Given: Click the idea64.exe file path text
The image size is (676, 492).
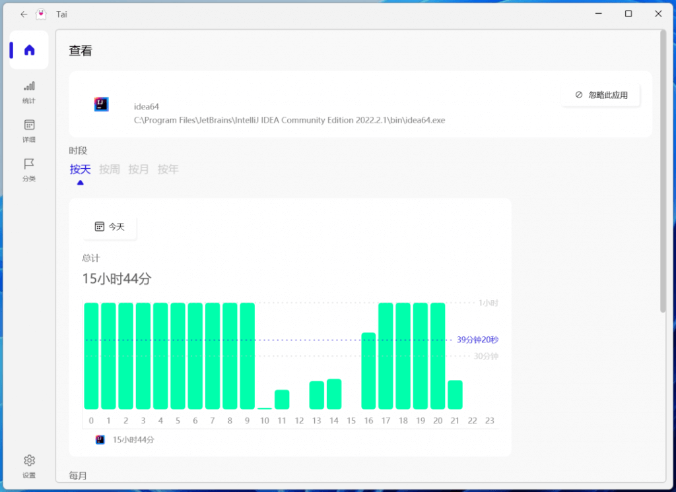Looking at the screenshot, I should click(x=289, y=120).
